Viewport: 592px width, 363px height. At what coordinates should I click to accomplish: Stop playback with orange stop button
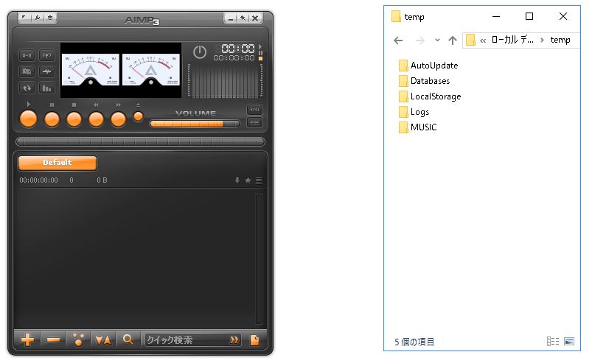click(74, 119)
